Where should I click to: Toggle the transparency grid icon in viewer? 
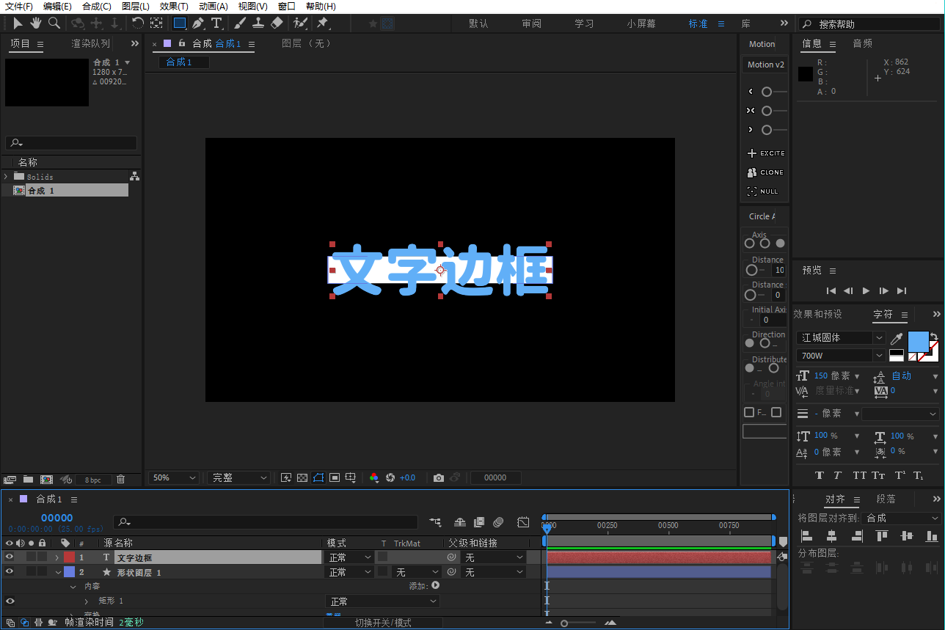point(302,477)
